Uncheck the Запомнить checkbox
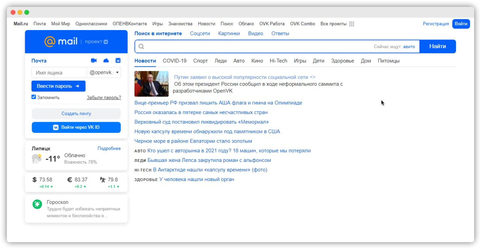 click(x=34, y=97)
